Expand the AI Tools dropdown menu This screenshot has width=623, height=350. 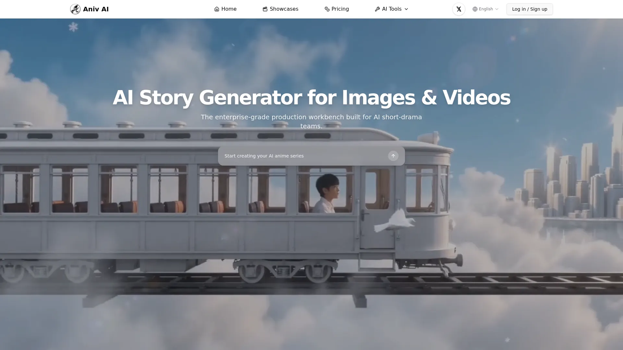392,9
